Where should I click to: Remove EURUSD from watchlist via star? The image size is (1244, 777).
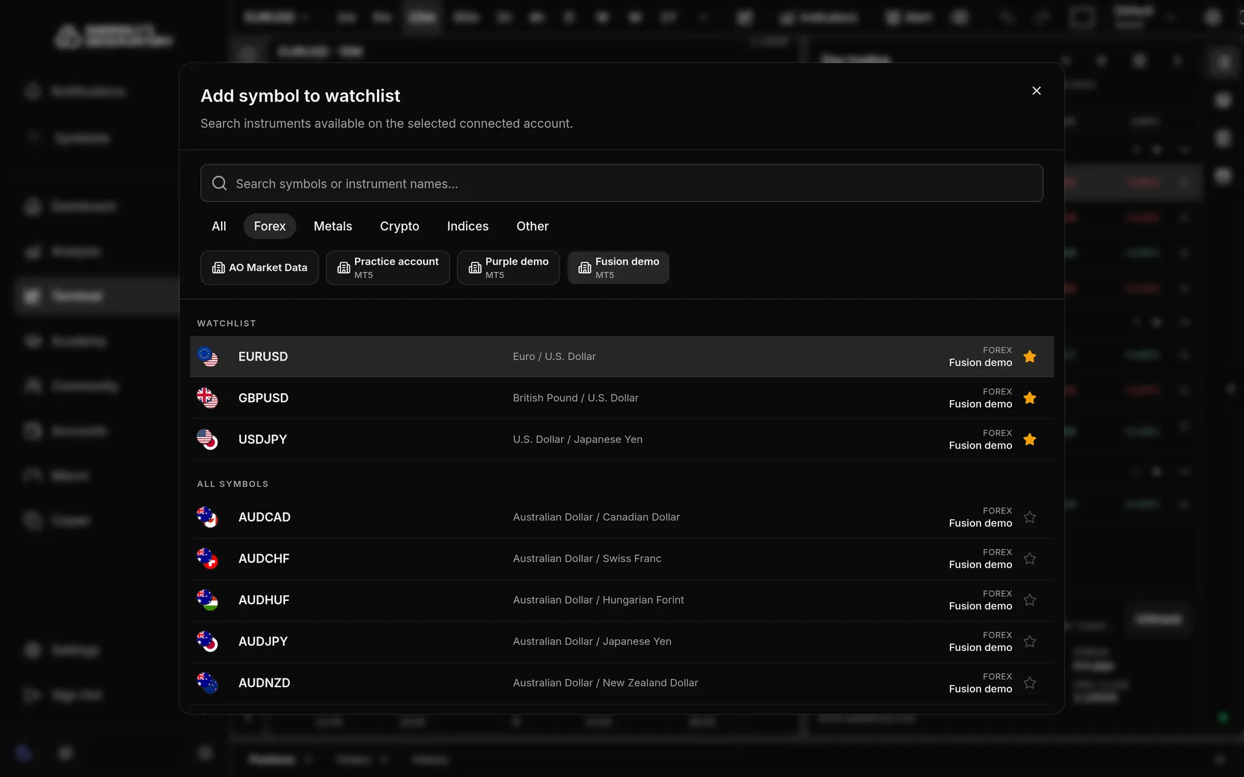(1030, 356)
